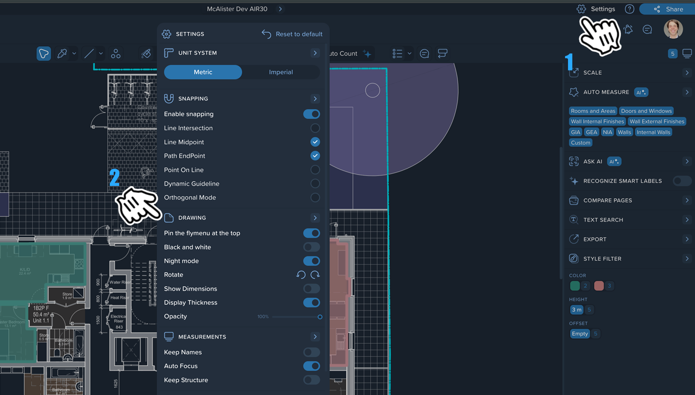Expand the Unit System section
The height and width of the screenshot is (395, 695).
[315, 53]
